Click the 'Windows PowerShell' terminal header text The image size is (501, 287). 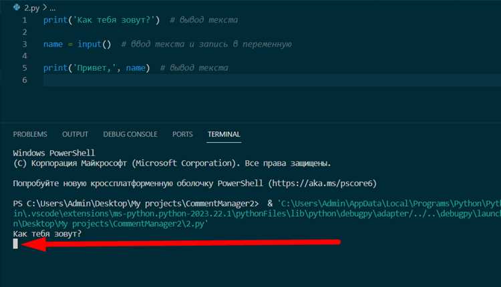(54, 153)
